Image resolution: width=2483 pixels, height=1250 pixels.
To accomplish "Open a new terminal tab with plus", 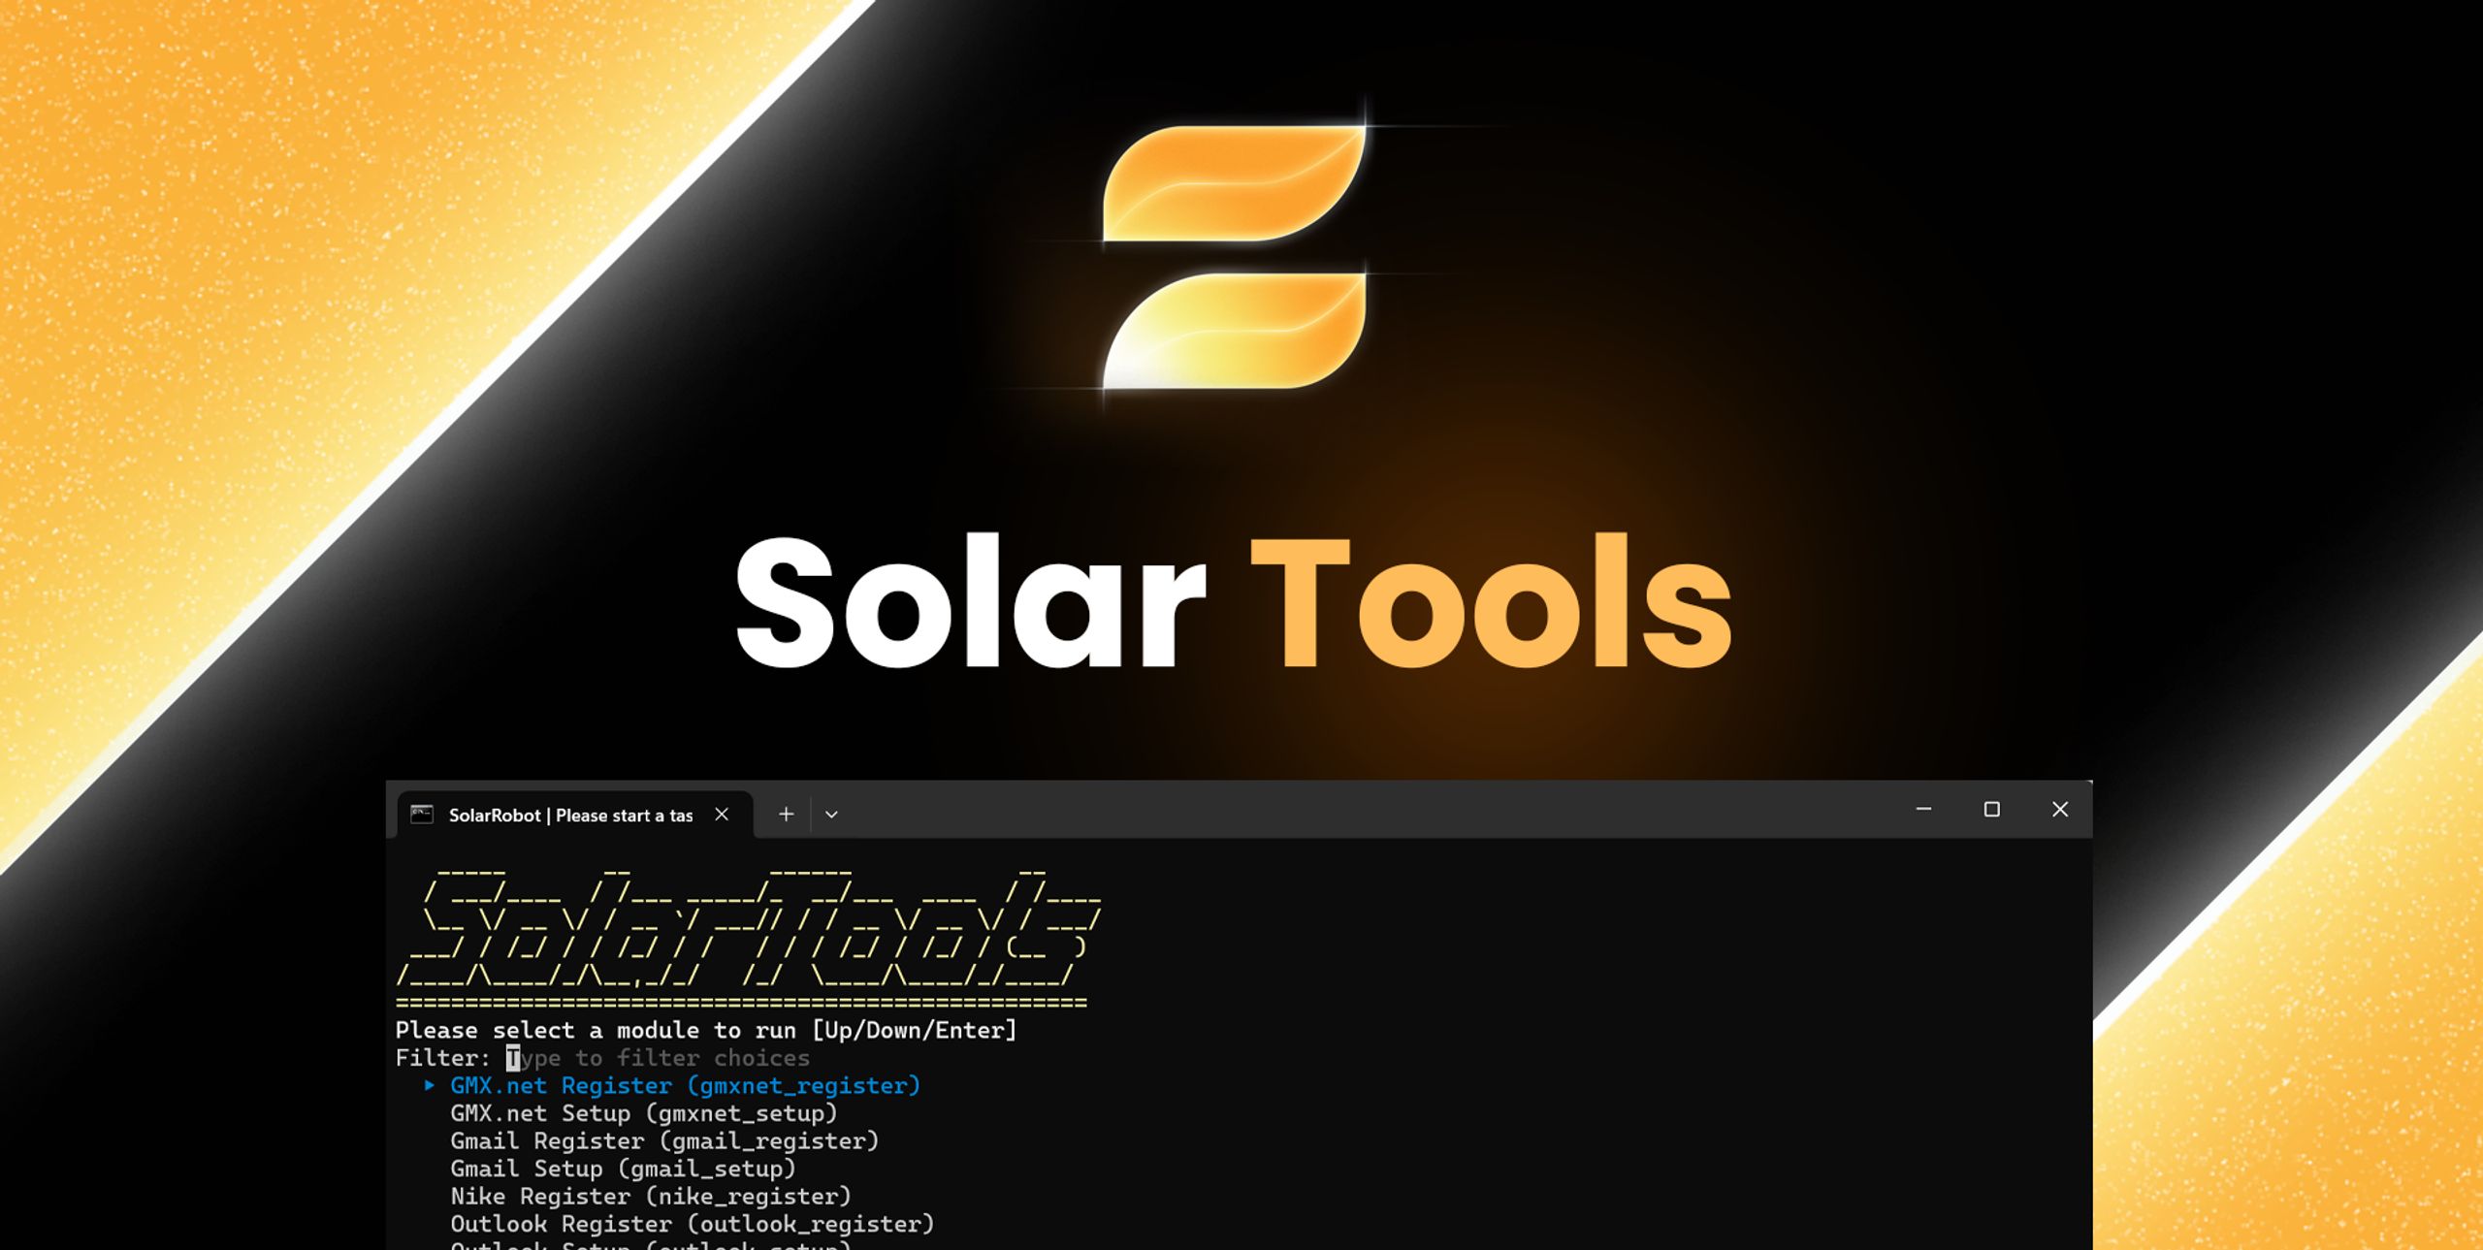I will [x=786, y=815].
